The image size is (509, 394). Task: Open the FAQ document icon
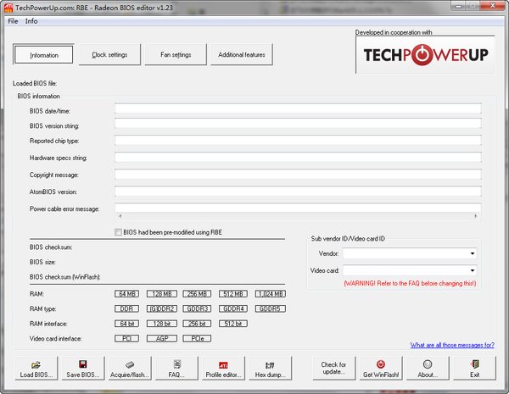tap(177, 364)
